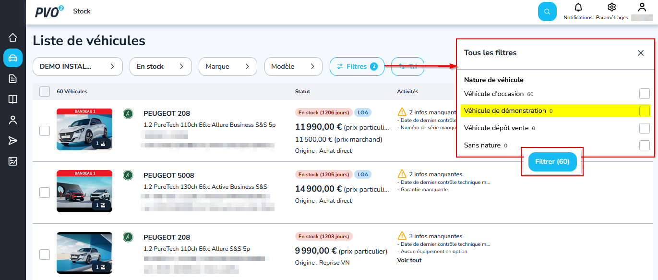Image resolution: width=658 pixels, height=280 pixels.
Task: Click the PVO logo
Action: pyautogui.click(x=49, y=12)
